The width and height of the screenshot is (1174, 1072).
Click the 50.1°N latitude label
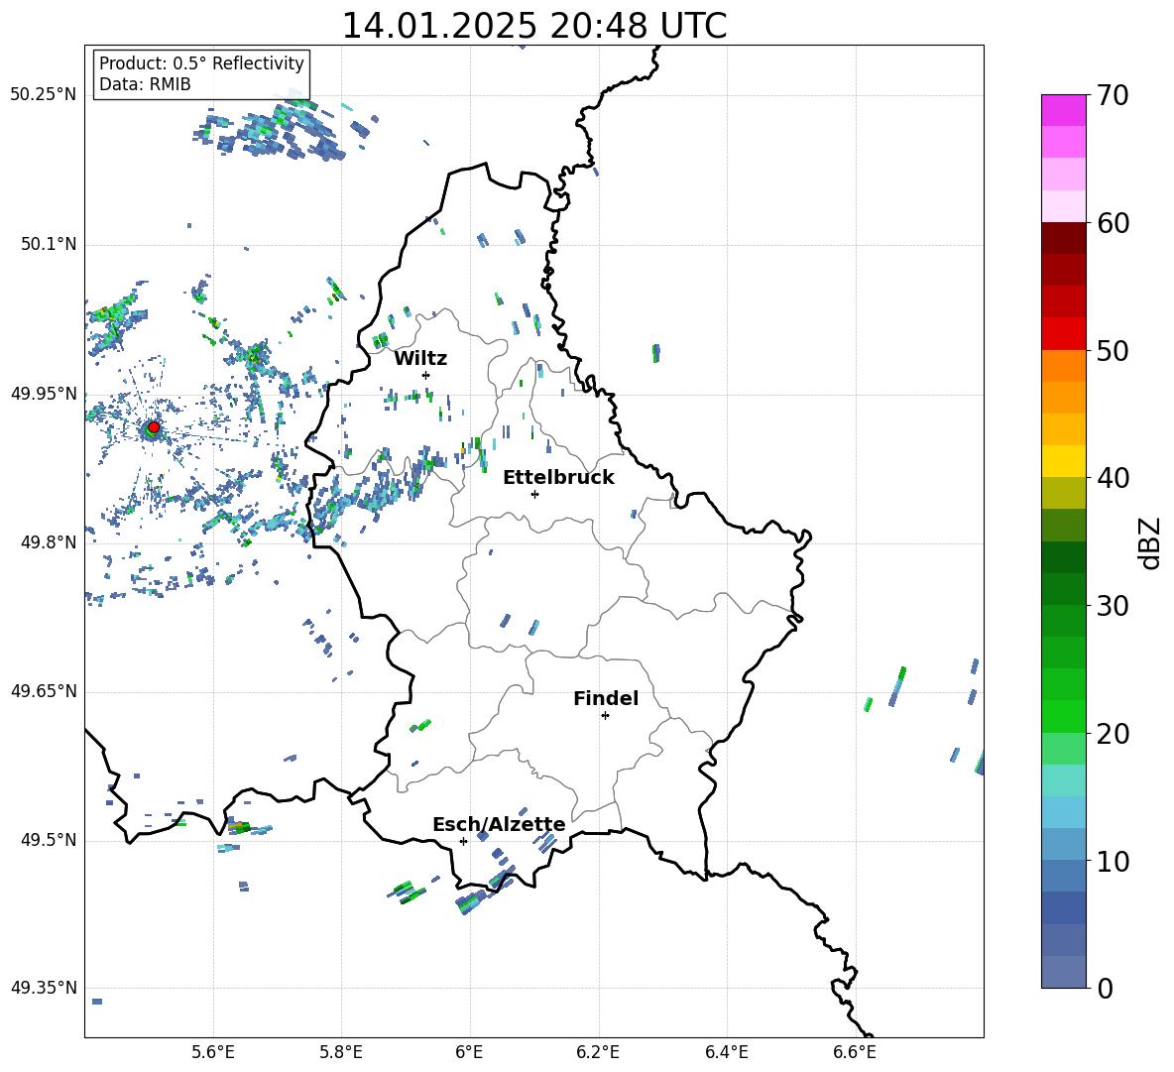click(x=49, y=244)
